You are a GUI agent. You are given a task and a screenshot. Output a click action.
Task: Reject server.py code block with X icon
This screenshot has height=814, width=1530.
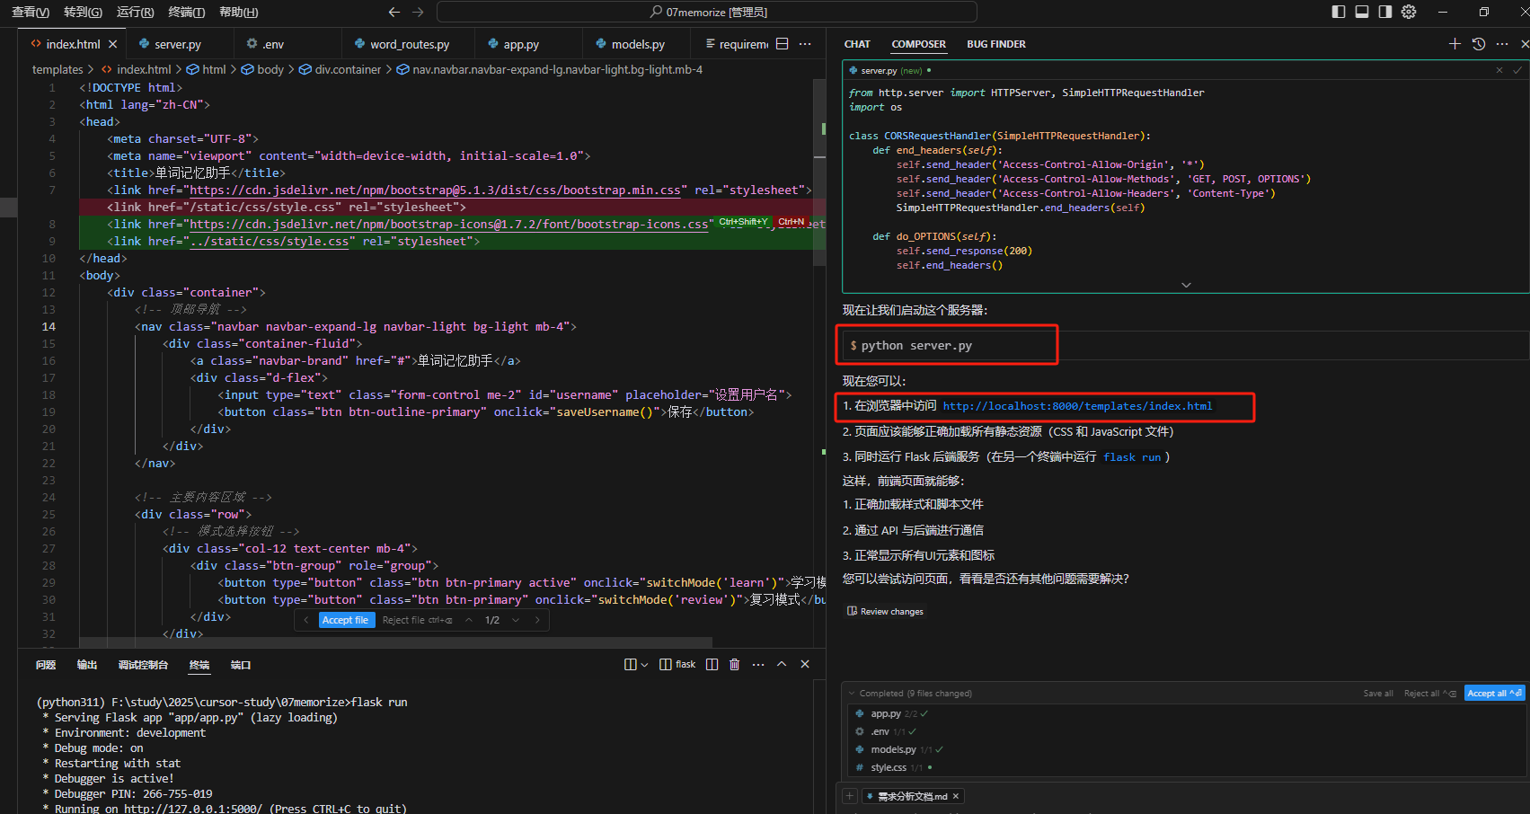click(x=1499, y=70)
